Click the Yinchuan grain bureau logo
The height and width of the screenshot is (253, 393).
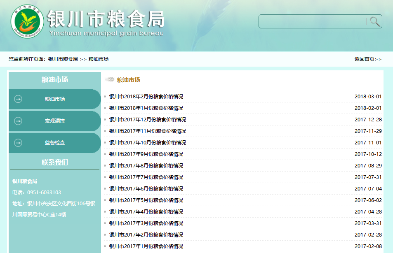(x=27, y=21)
